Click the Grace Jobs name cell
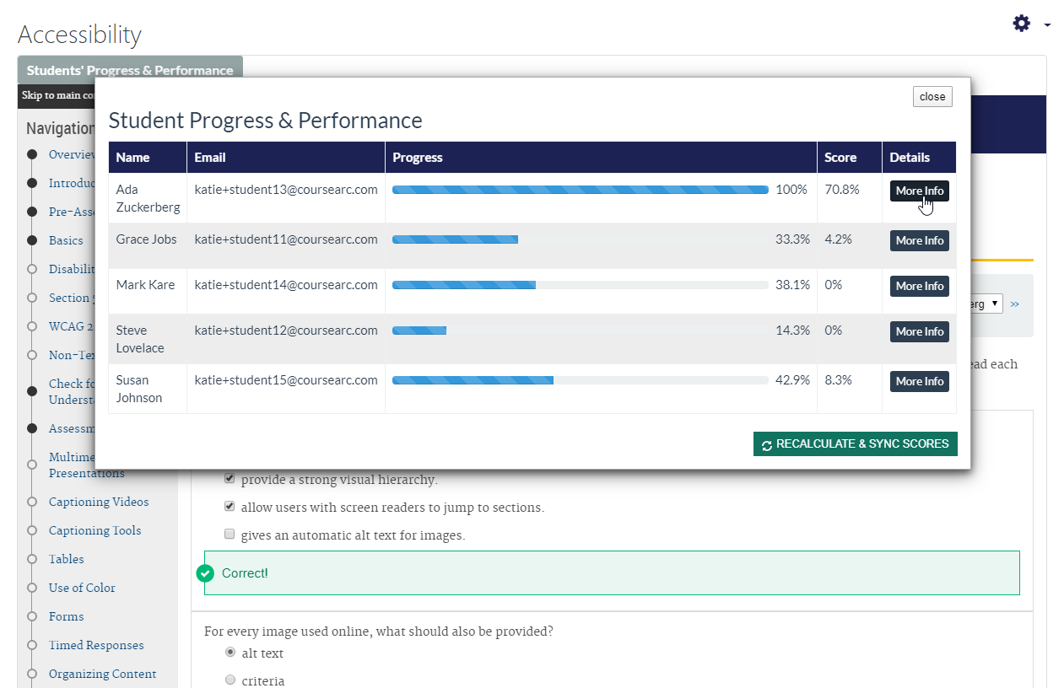The image size is (1064, 688). pos(148,246)
